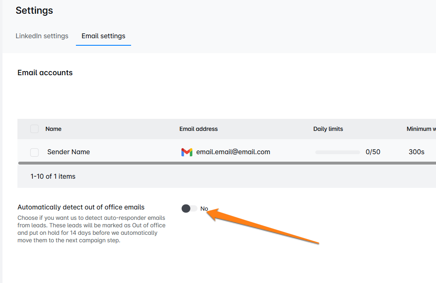Open the Sender Name account entry
Image resolution: width=436 pixels, height=283 pixels.
(x=68, y=152)
